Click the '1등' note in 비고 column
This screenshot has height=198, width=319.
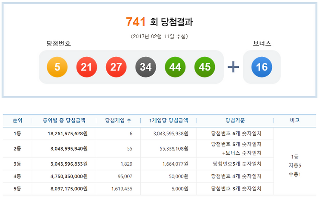click(x=295, y=157)
